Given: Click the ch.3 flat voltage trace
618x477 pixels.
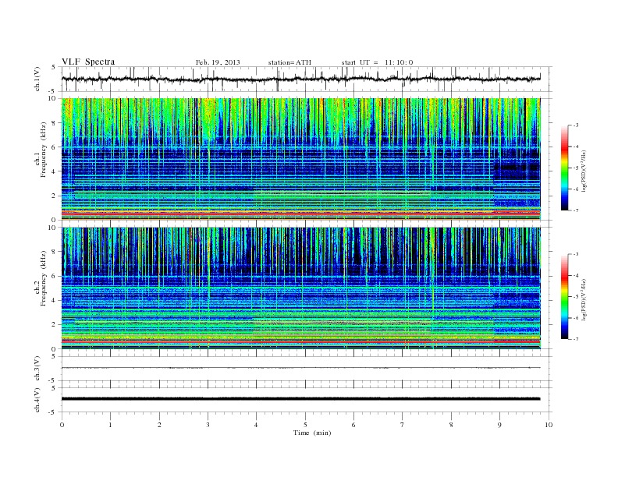Looking at the screenshot, I should tap(301, 368).
